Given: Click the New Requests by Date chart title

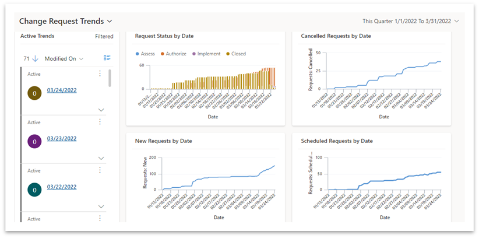Looking at the screenshot, I should coord(163,141).
